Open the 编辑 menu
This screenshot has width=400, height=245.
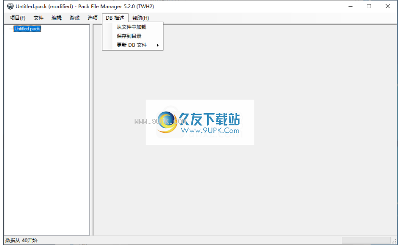(56, 18)
